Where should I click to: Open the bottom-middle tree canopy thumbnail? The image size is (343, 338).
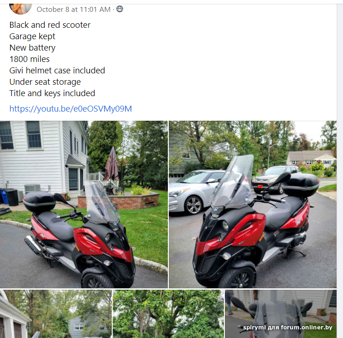(x=168, y=314)
